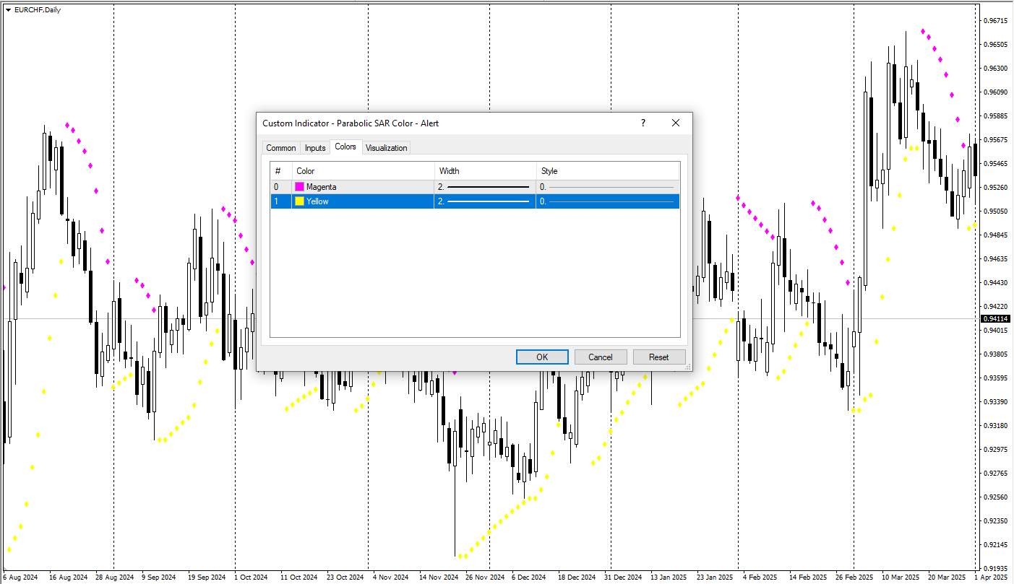Click the Width column header
The image size is (1014, 584).
click(x=486, y=171)
